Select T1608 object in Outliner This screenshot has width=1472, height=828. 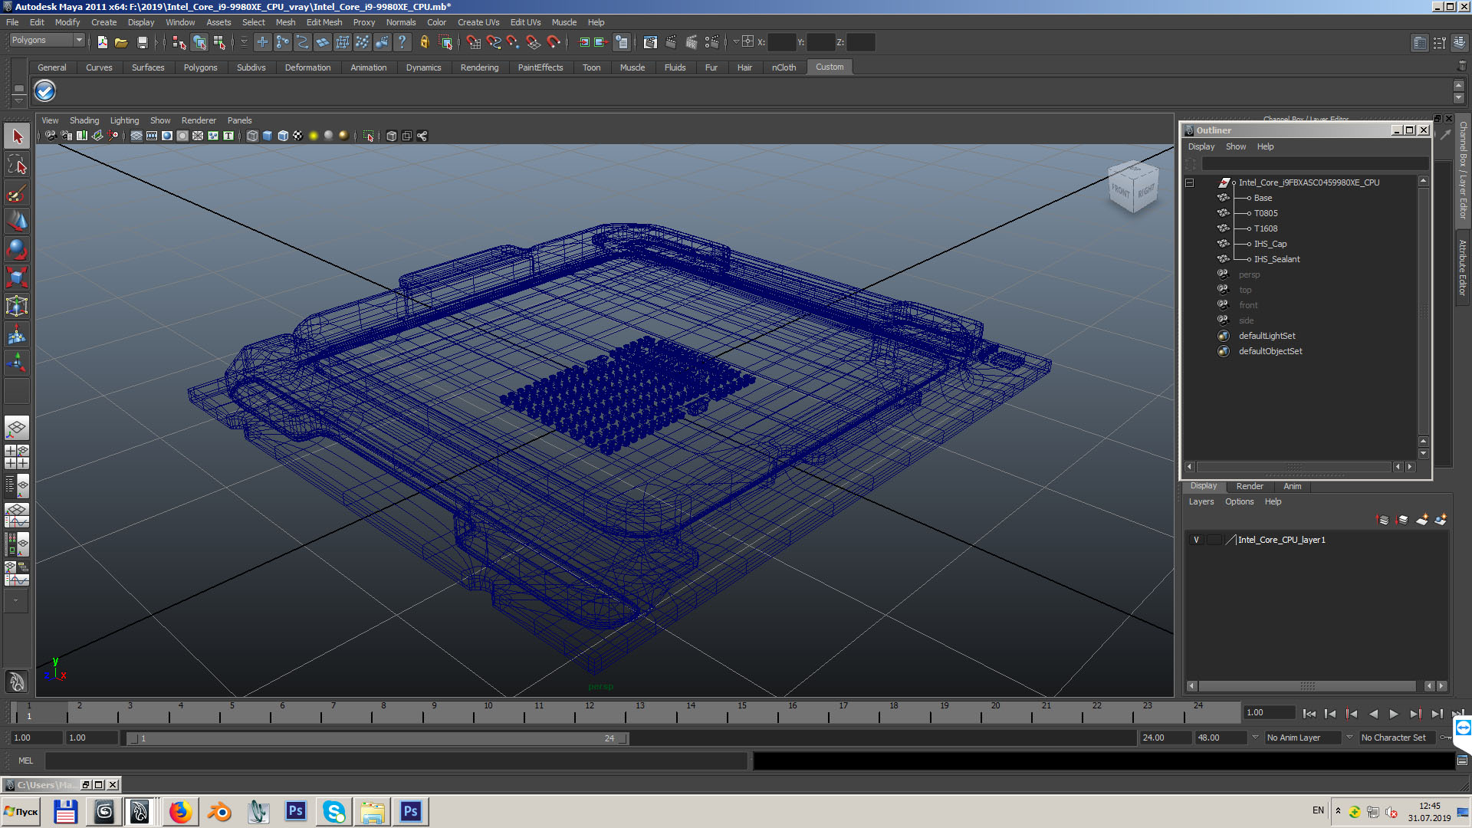tap(1266, 228)
